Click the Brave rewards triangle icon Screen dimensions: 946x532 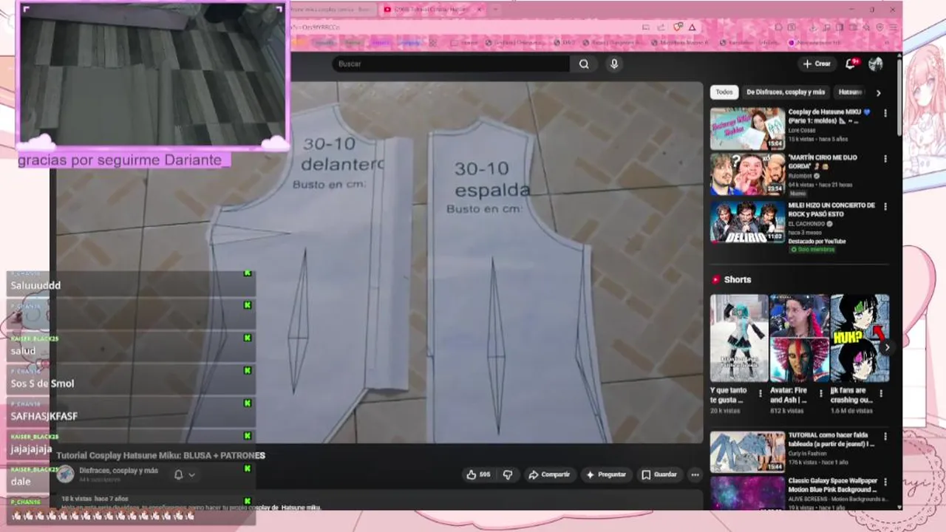point(693,27)
